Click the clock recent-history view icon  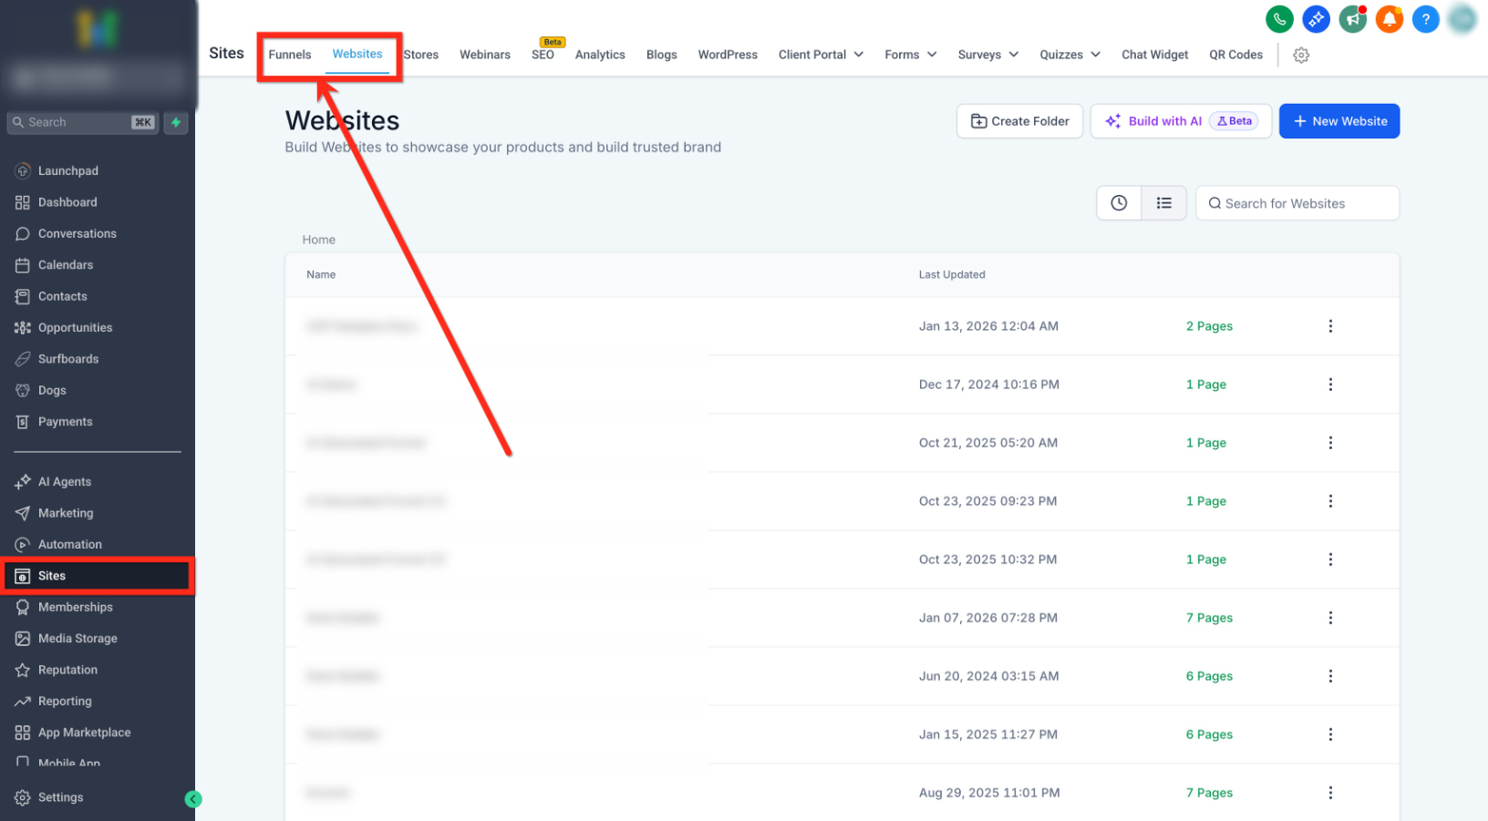click(1119, 203)
